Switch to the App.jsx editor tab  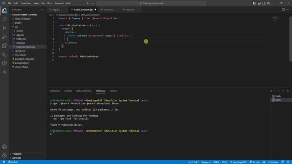point(57,10)
